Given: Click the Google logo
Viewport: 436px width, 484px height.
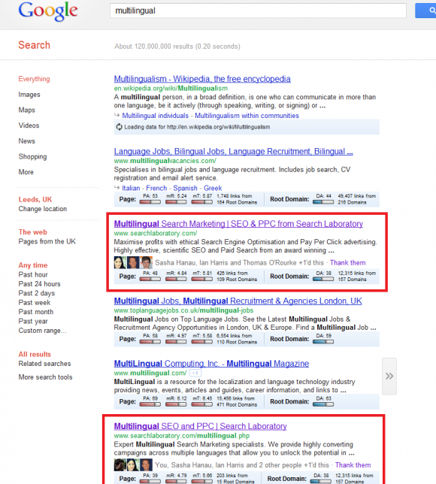Looking at the screenshot, I should coord(48,11).
